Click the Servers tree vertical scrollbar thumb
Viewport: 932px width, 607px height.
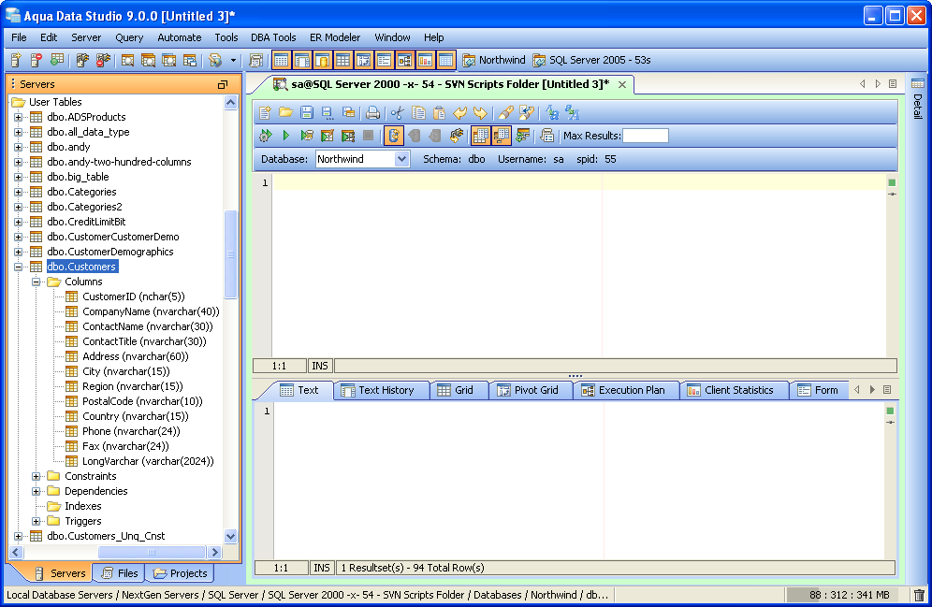[230, 254]
